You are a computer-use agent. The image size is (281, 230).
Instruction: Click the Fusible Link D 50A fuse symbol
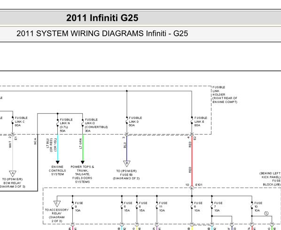click(x=127, y=121)
